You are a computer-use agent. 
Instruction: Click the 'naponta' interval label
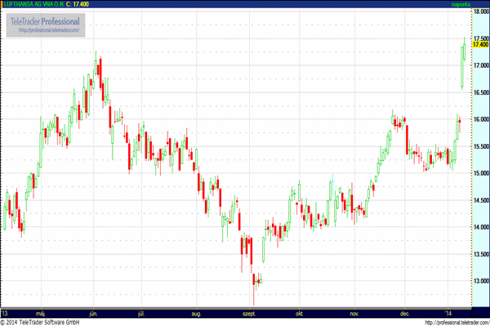(461, 4)
